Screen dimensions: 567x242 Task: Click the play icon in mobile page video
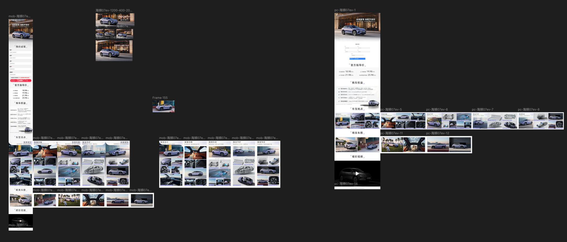pyautogui.click(x=21, y=221)
